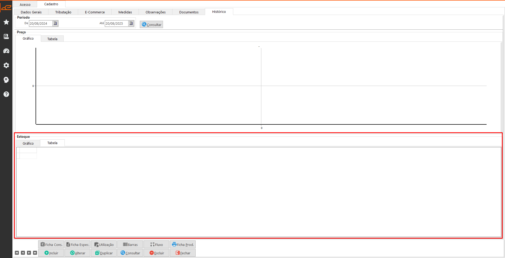505x258 pixels.
Task: Select Gráfico tab under Estoque
Action: [x=28, y=143]
